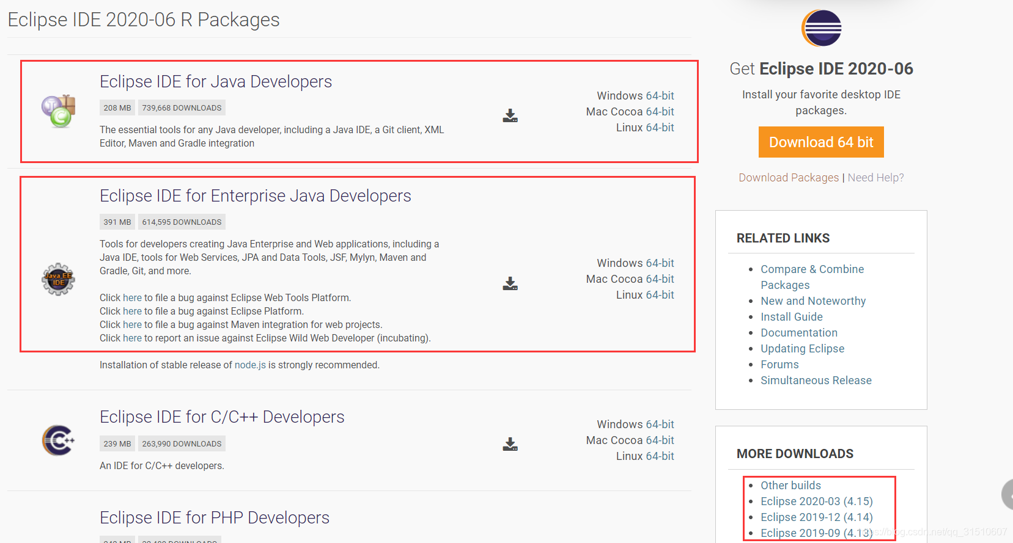Image resolution: width=1013 pixels, height=543 pixels.
Task: Click the 263,990 DOWNLOADS badge
Action: click(x=182, y=443)
